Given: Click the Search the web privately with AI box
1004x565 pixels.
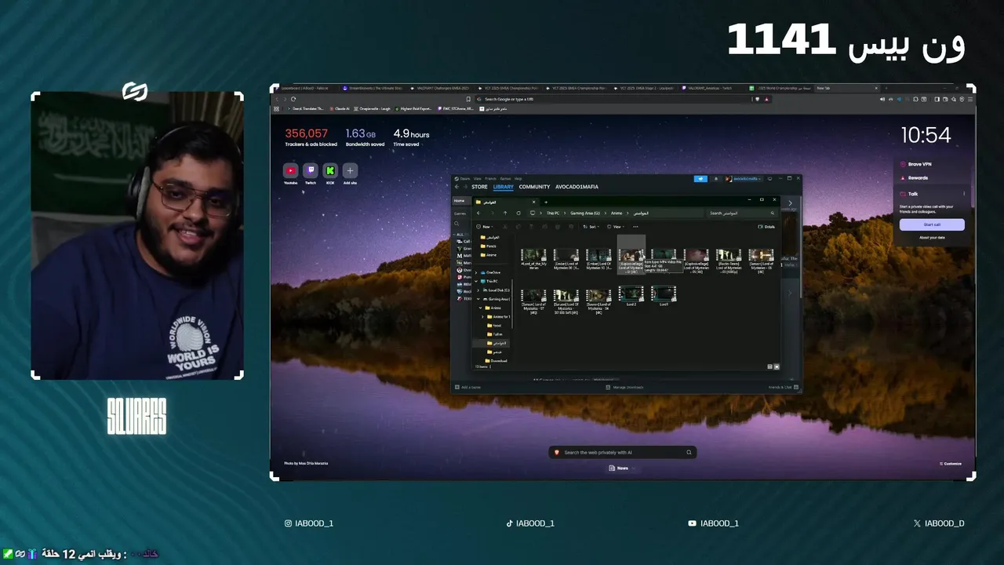Looking at the screenshot, I should 622,452.
